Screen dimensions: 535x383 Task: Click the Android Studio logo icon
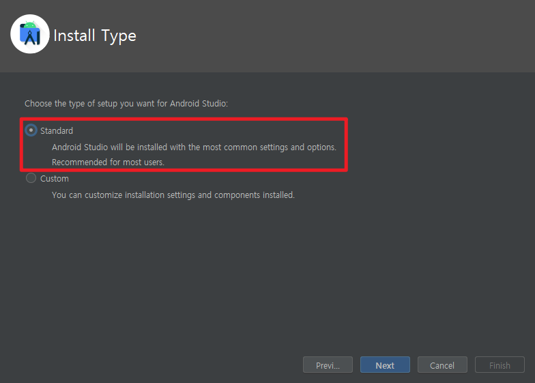[30, 34]
